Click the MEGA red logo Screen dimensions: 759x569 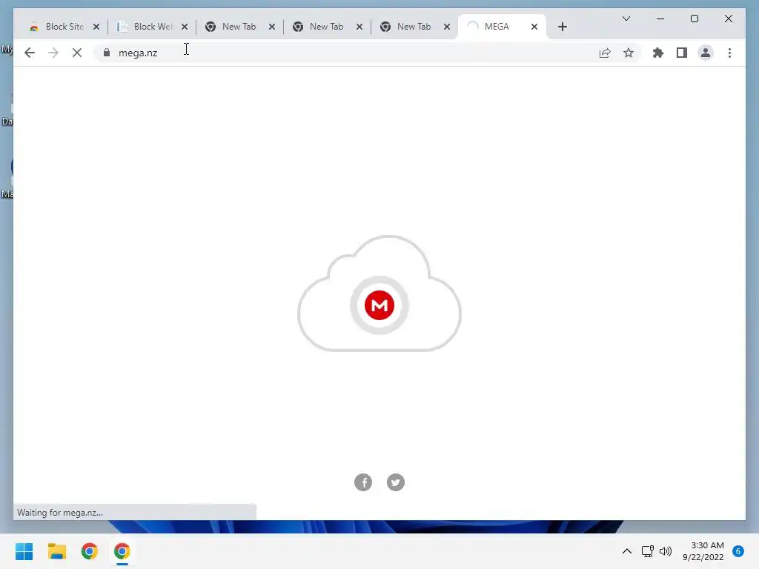coord(379,305)
